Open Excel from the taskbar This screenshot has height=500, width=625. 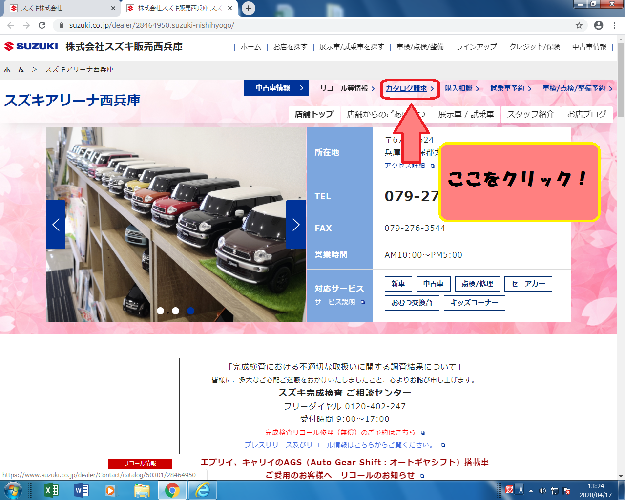click(x=51, y=490)
